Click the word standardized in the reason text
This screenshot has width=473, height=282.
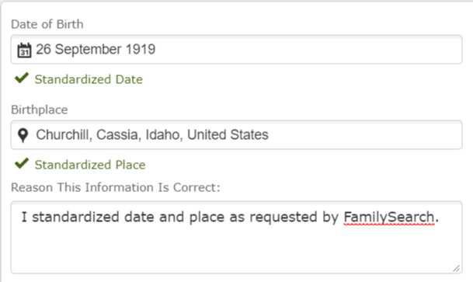[x=75, y=218]
